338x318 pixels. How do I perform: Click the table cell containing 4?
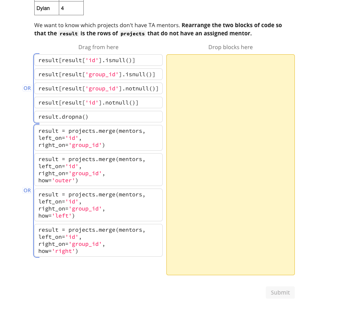click(71, 8)
